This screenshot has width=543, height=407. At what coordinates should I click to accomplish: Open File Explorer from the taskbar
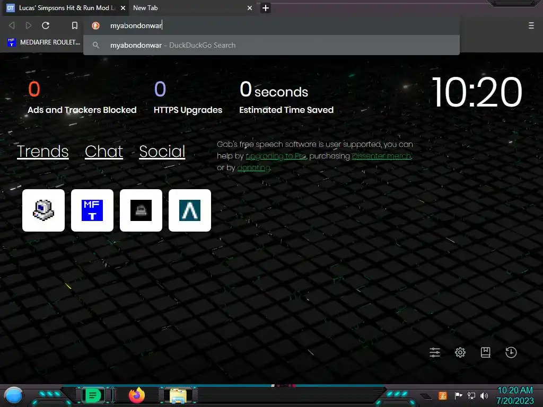click(x=178, y=395)
